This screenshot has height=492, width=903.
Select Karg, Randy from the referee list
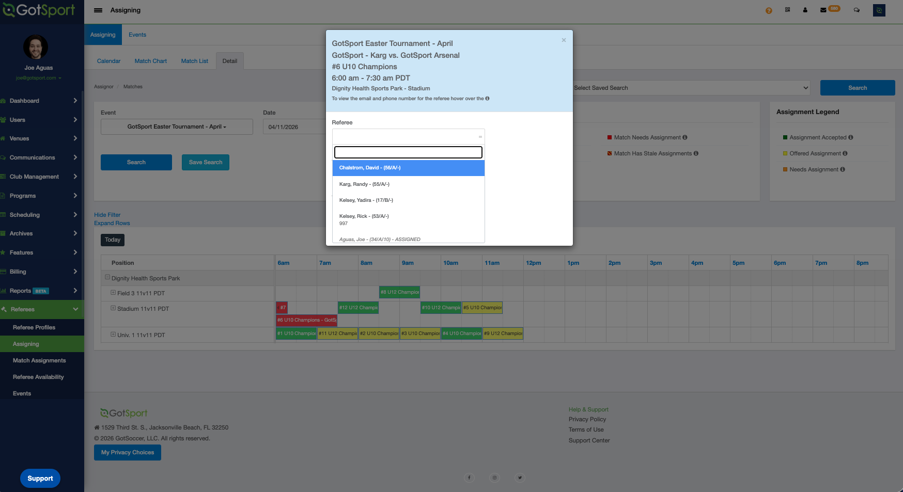pyautogui.click(x=364, y=184)
